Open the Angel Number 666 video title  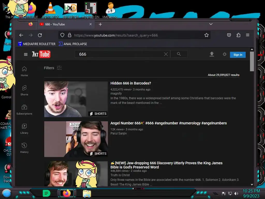coord(168,123)
